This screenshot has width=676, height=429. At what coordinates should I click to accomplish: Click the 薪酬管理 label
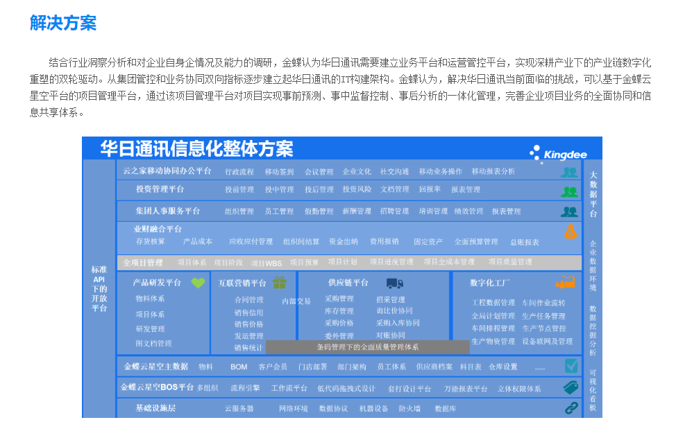357,211
